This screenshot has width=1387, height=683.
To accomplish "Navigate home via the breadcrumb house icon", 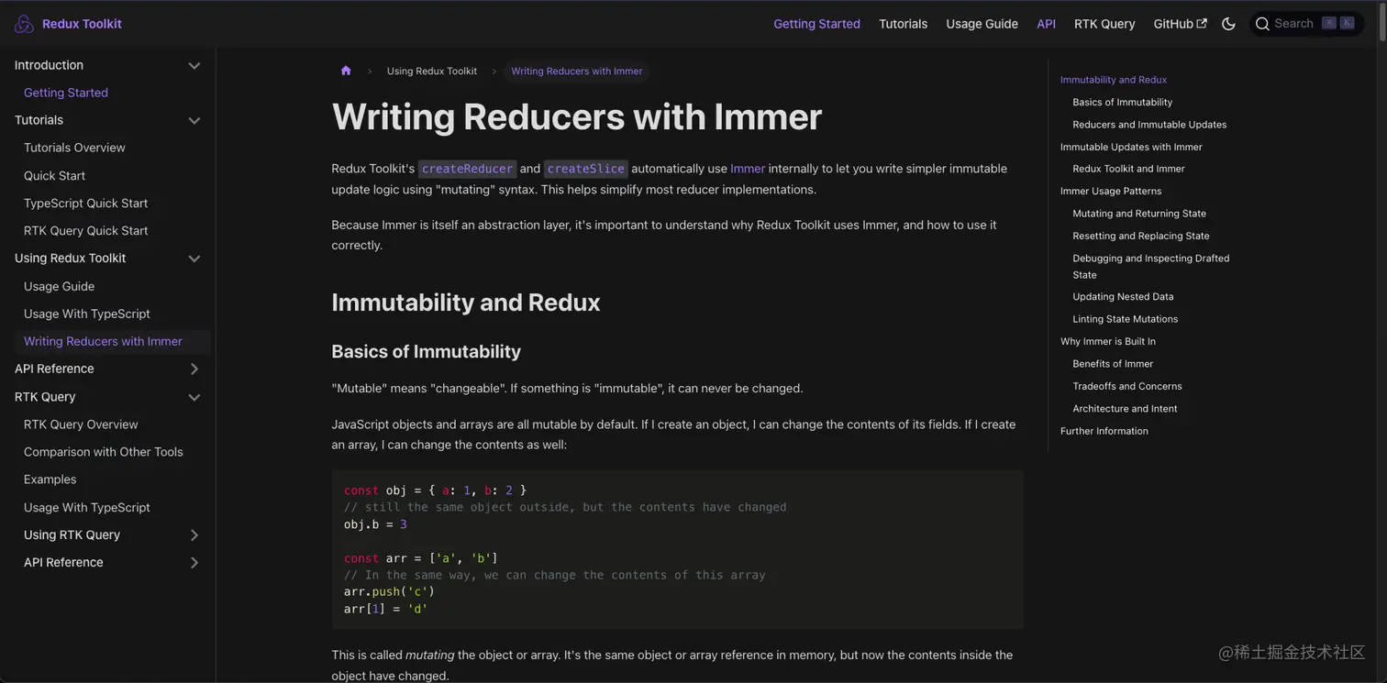I will (346, 71).
